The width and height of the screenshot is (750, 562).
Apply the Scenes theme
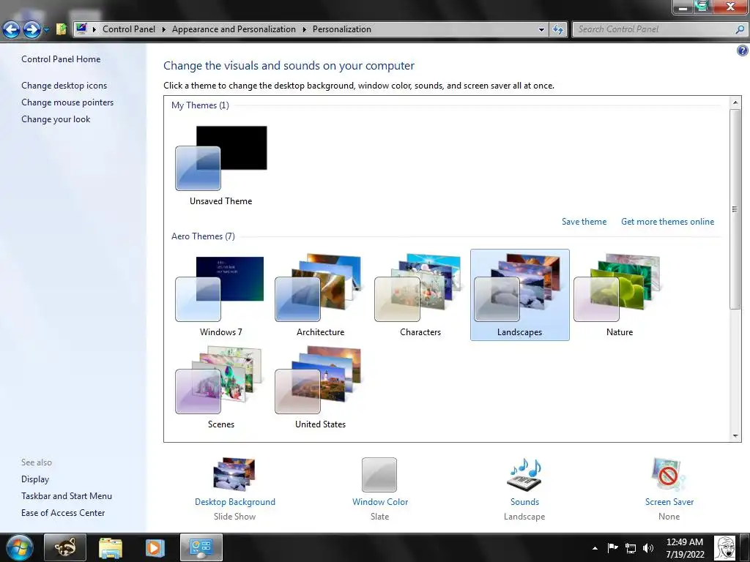coord(221,387)
